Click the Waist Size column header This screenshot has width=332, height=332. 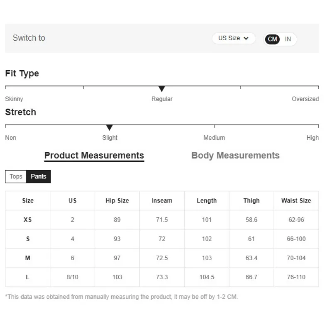click(x=296, y=200)
